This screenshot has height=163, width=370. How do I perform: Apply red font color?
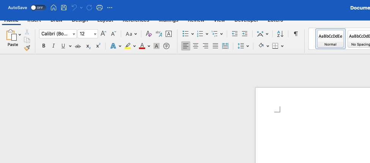[142, 46]
